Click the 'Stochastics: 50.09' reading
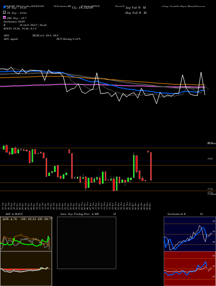Viewport: 216px width, 286px height. (14, 22)
